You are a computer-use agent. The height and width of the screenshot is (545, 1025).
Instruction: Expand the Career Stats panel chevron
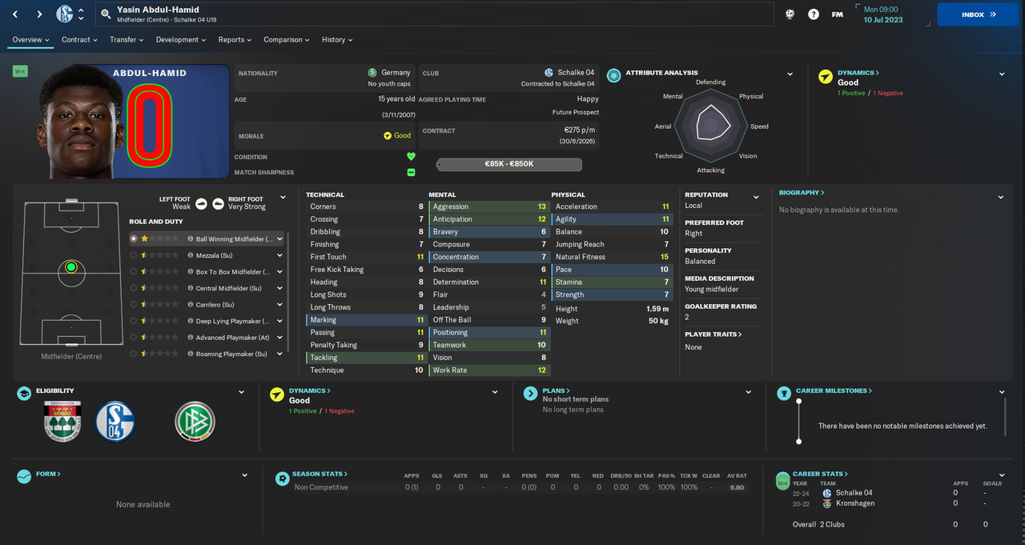click(1002, 475)
